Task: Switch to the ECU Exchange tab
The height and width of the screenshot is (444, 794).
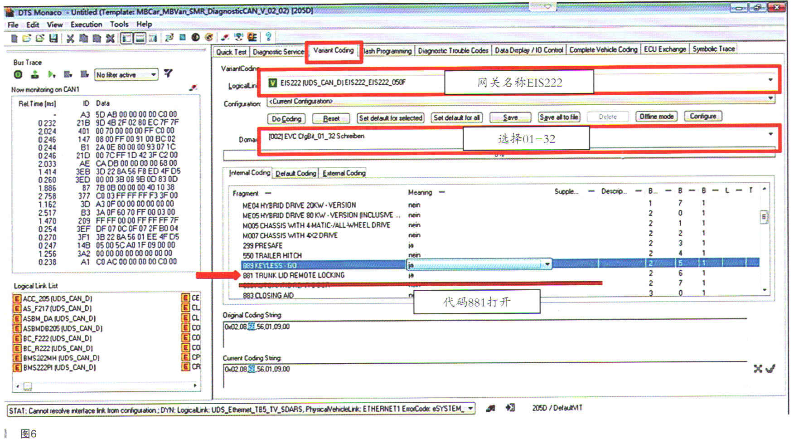Action: [665, 49]
